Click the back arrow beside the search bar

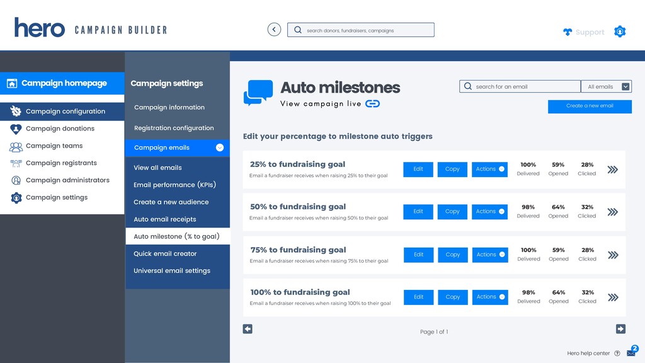pyautogui.click(x=274, y=30)
